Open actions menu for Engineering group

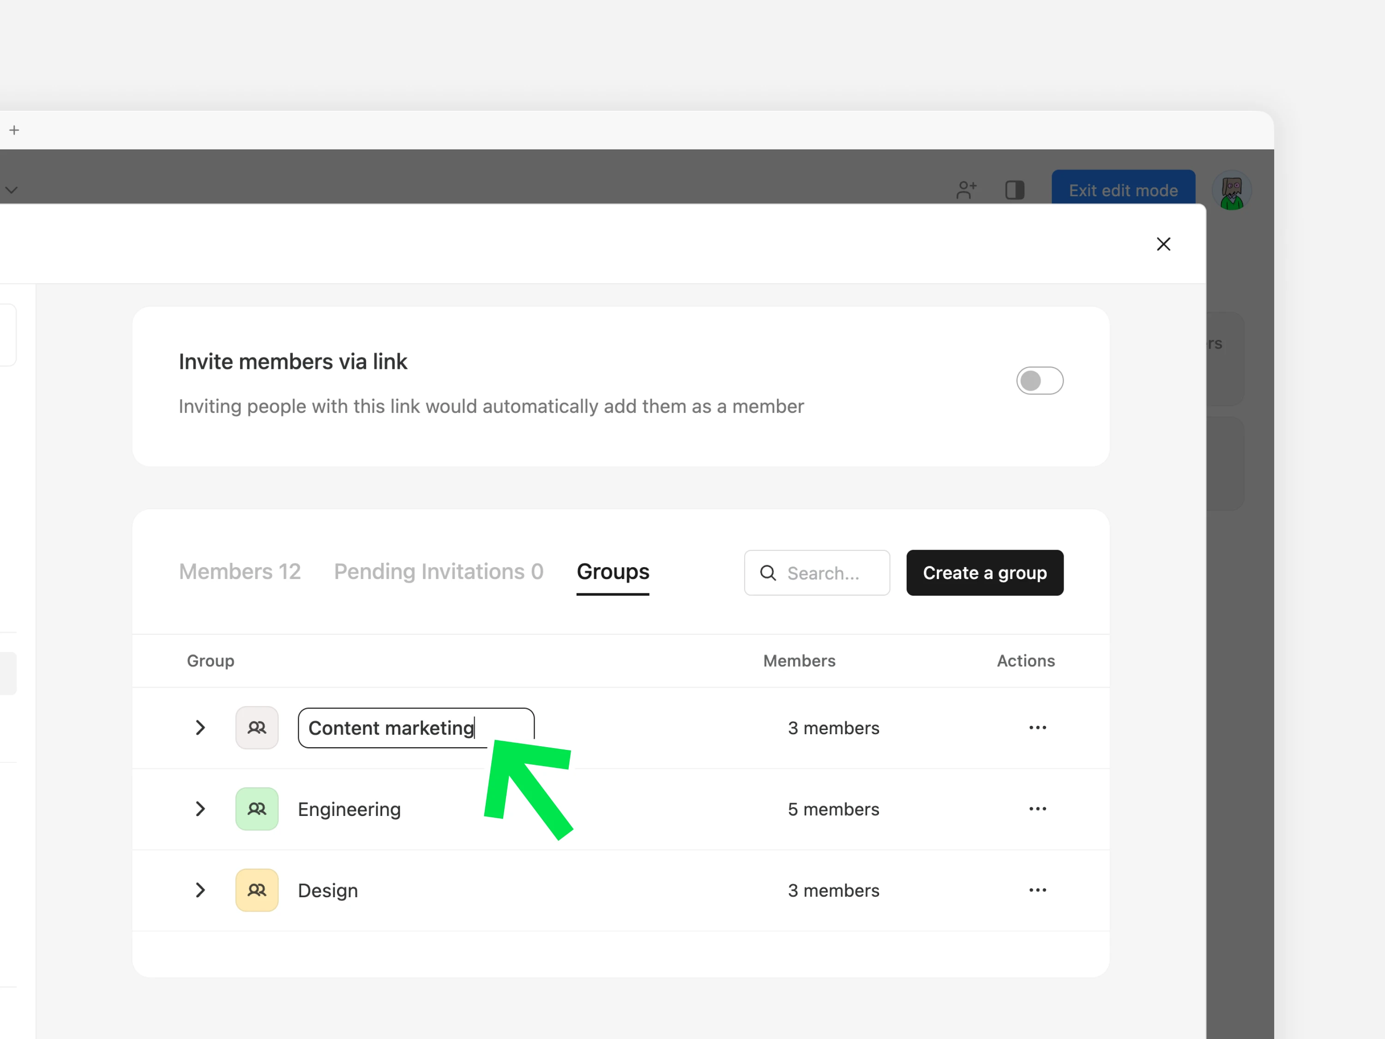(x=1037, y=809)
